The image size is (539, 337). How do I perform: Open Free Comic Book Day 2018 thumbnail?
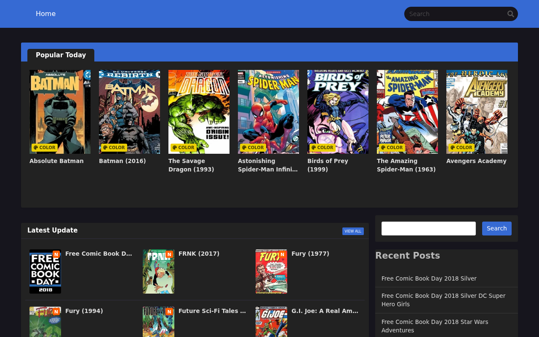point(45,271)
